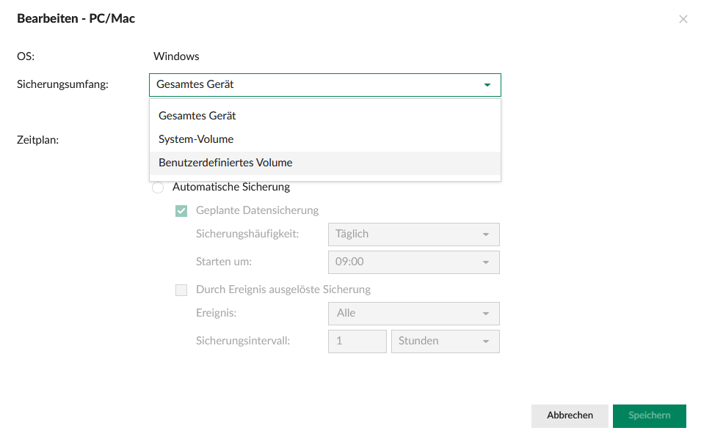Viewport: 701px width, 436px height.
Task: Choose System-Volume from the list
Action: pos(196,139)
